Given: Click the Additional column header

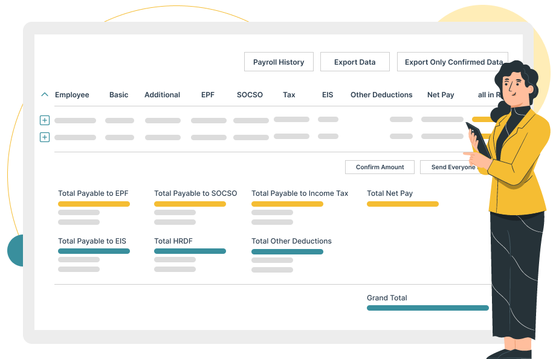Looking at the screenshot, I should [162, 95].
